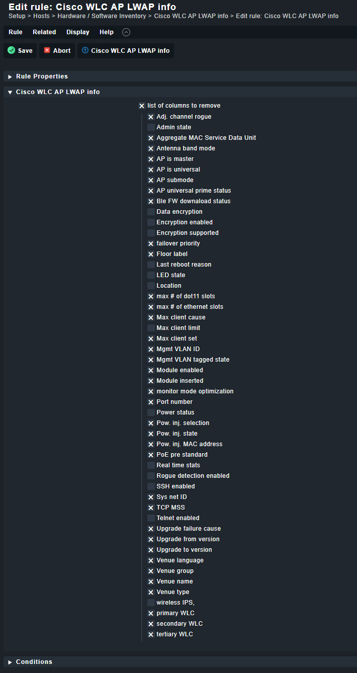Image resolution: width=357 pixels, height=673 pixels.
Task: Enable the Admin state checkbox
Action: (151, 127)
